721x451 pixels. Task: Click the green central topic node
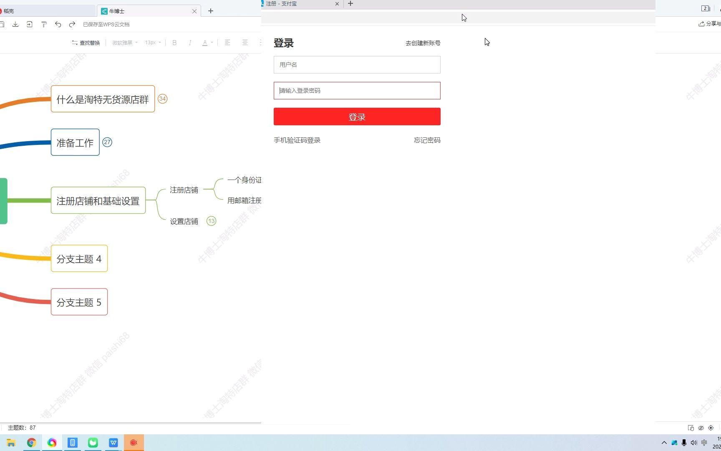point(3,201)
